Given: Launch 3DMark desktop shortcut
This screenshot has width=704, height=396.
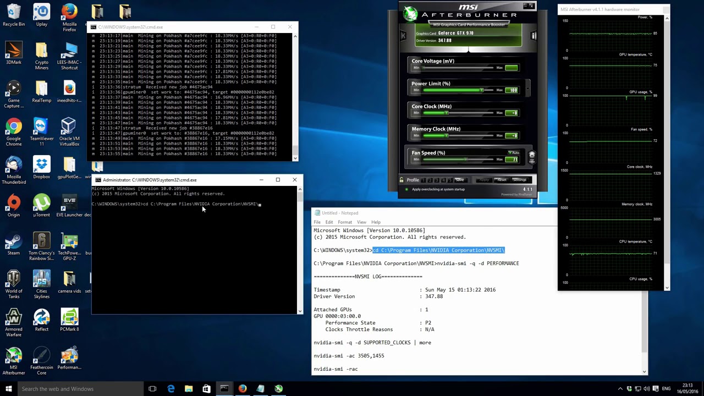Looking at the screenshot, I should (14, 53).
